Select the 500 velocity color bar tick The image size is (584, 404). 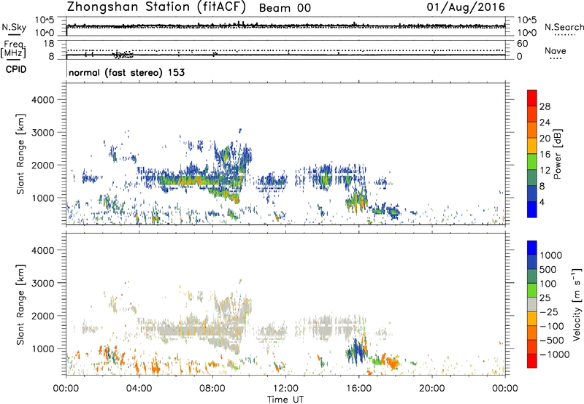pyautogui.click(x=548, y=269)
